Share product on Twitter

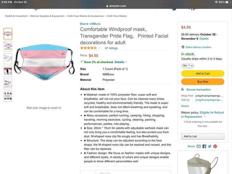210,146
